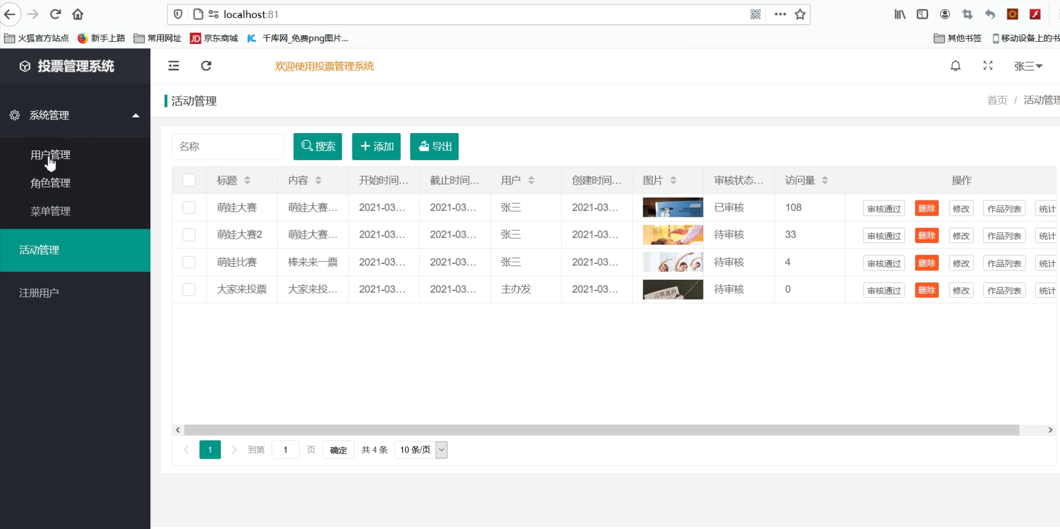Screen dimensions: 1060x529
Task: Open the 常用网址 bookmarks folder
Action: 158,38
